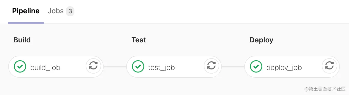
Task: Select the Test stage heading
Action: 139,40
